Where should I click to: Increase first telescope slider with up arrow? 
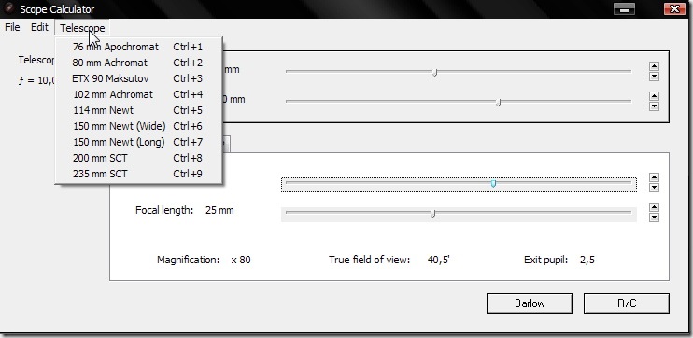654,66
